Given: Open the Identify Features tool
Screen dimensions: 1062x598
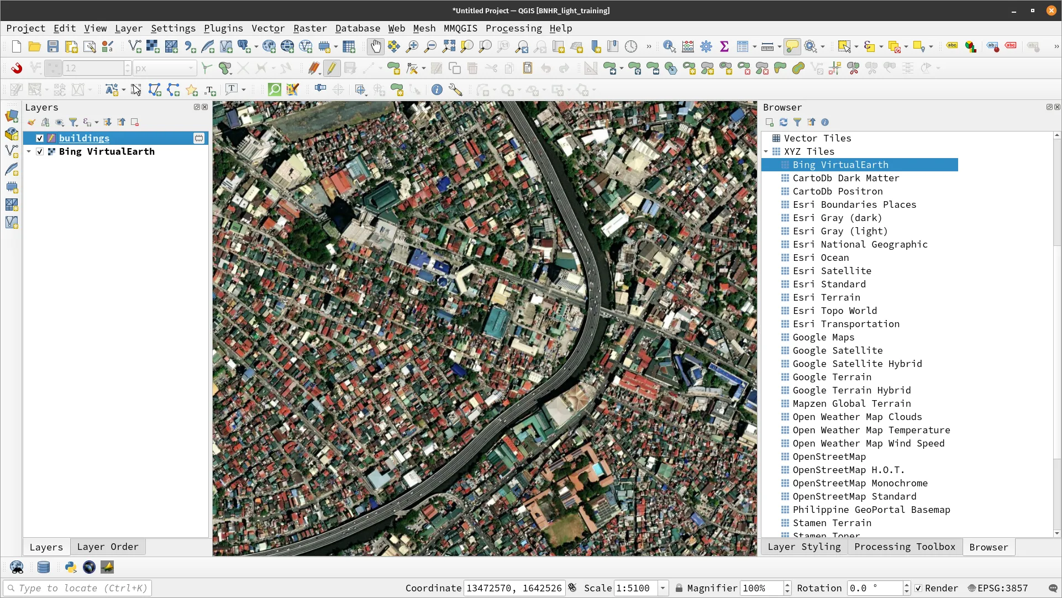Looking at the screenshot, I should 669,46.
